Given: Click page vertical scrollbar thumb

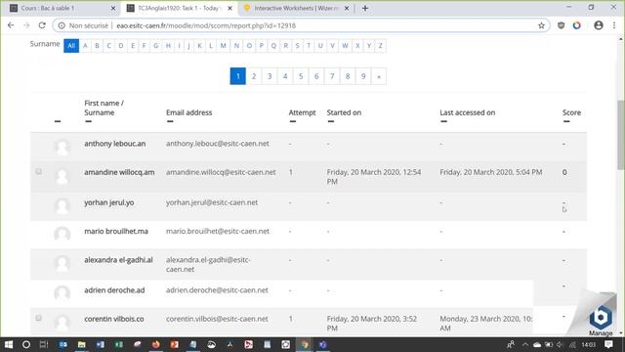Looking at the screenshot, I should click(x=621, y=135).
